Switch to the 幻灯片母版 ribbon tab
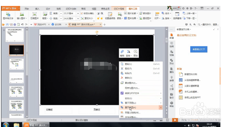The image size is (234, 127). (x=119, y=9)
